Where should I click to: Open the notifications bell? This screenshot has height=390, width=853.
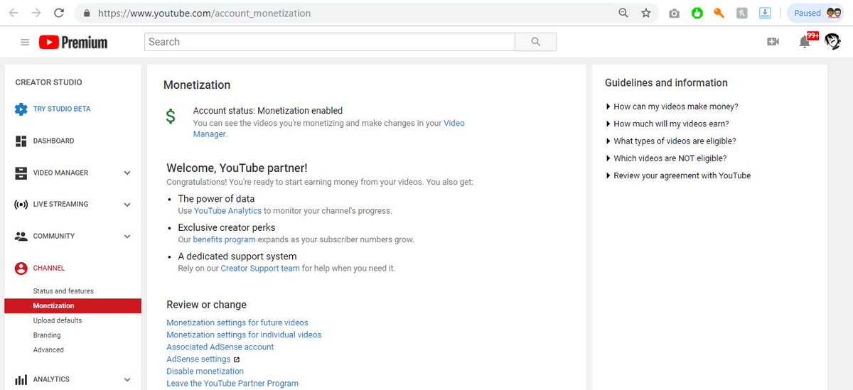pyautogui.click(x=805, y=42)
